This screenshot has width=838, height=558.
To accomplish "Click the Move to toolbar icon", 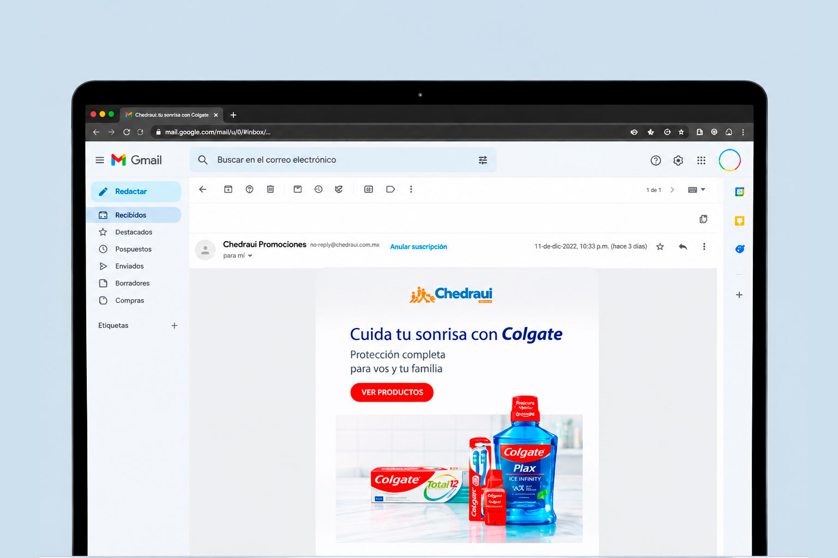I will pos(369,190).
